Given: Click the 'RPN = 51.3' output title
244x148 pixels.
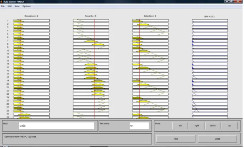Looking at the screenshot, I should pos(210,17).
